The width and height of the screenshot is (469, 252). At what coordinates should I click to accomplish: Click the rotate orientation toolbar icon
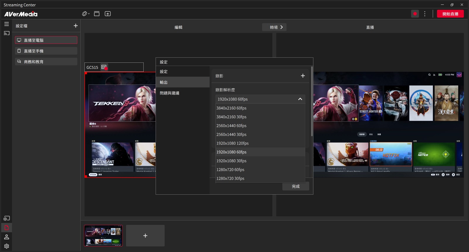[86, 14]
